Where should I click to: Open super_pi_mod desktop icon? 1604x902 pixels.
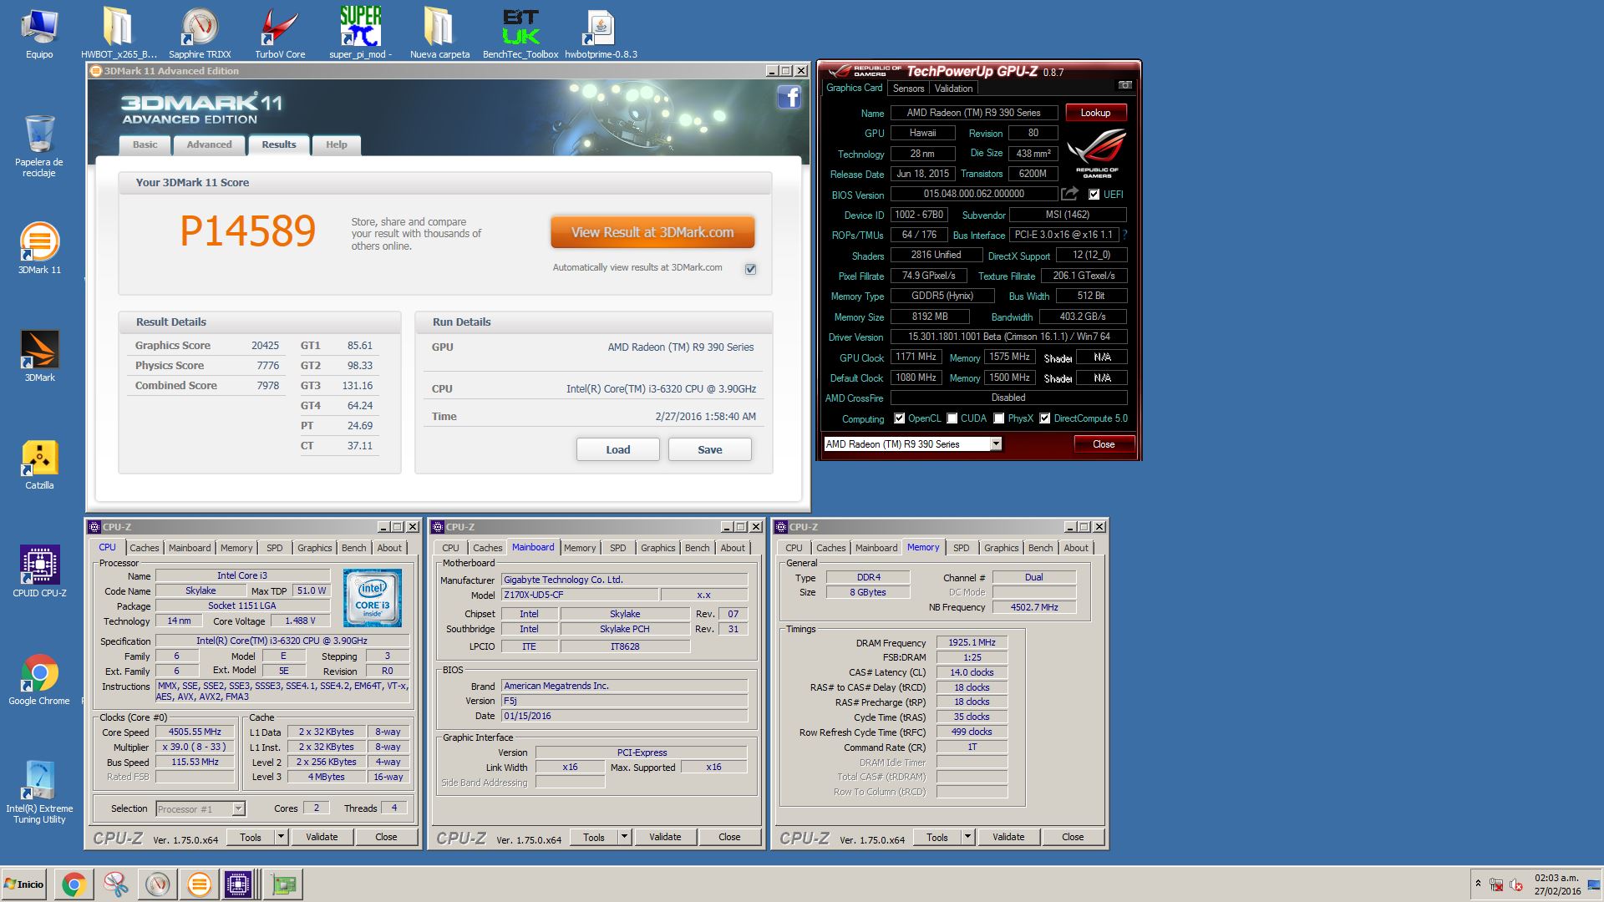[x=360, y=33]
